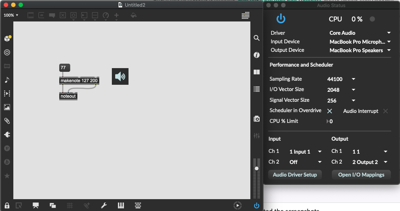Open the I/O Vector Size 2048 dropdown

(341, 90)
